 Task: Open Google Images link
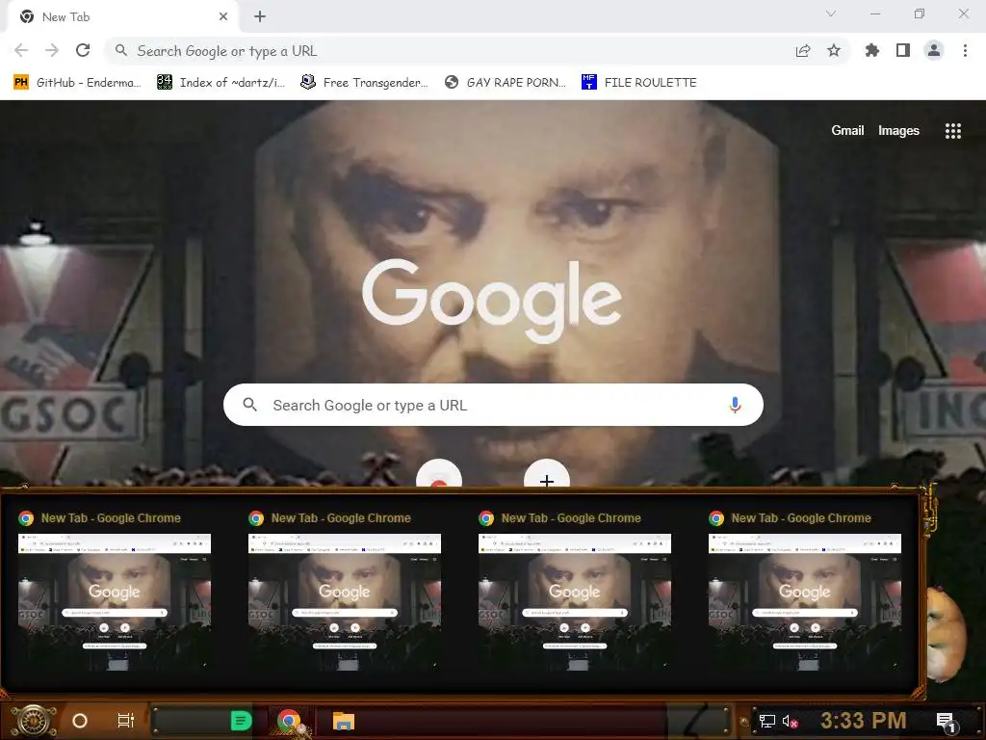point(898,130)
